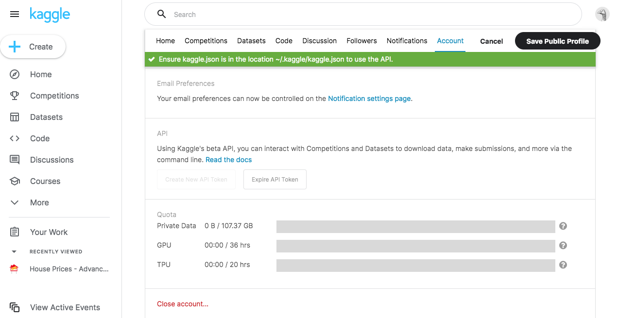Go to the Notifications profile tab
Image resolution: width=618 pixels, height=318 pixels.
[407, 41]
